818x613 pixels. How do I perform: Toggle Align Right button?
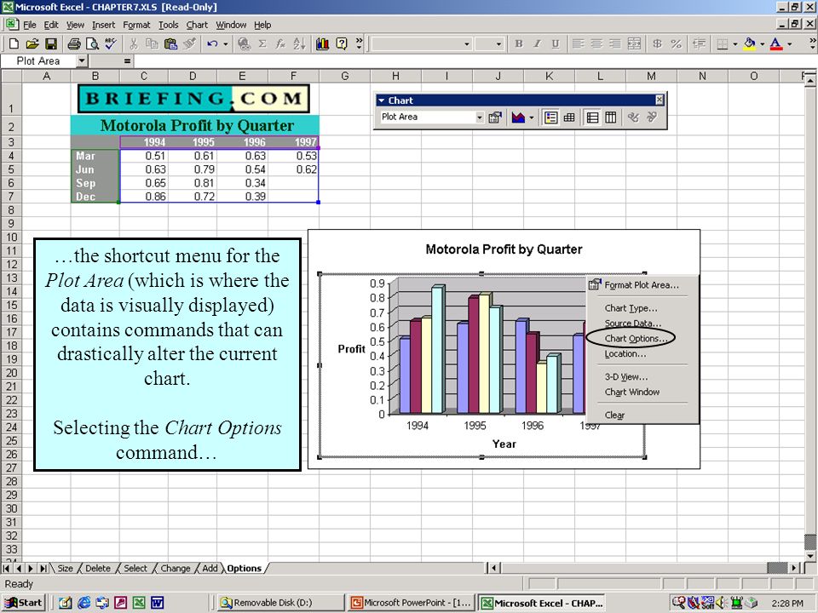point(615,43)
